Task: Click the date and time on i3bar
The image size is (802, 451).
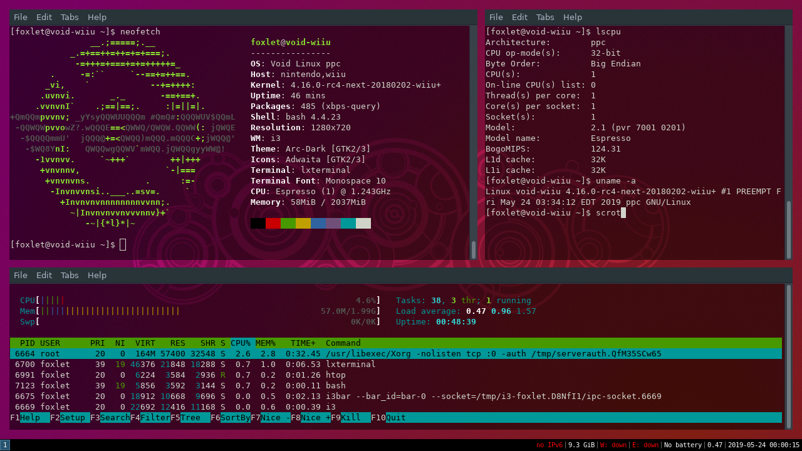Action: (x=764, y=445)
